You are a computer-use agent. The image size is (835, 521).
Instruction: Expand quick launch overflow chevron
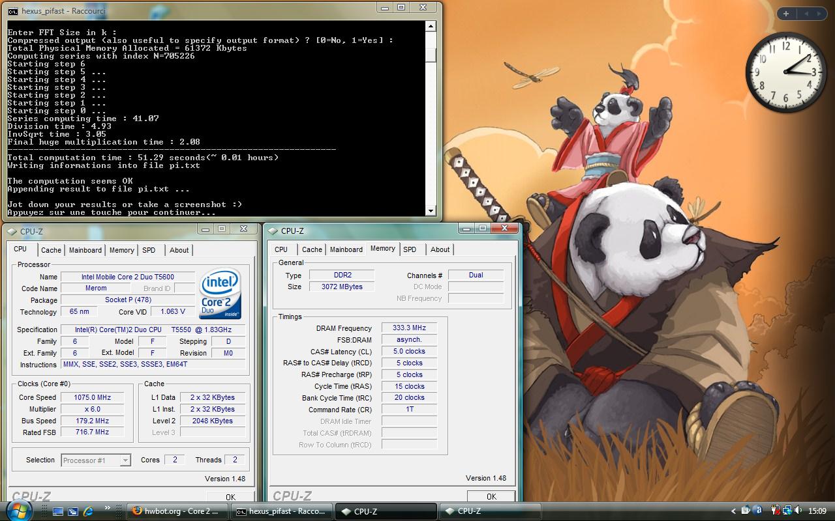[x=107, y=509]
